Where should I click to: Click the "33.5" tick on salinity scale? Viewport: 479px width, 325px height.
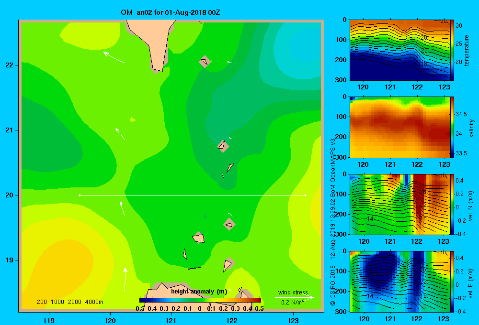tap(461, 153)
